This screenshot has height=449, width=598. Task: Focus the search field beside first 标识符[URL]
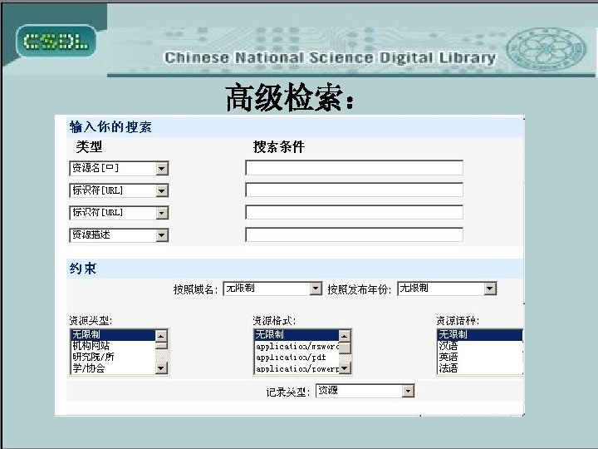tap(355, 190)
